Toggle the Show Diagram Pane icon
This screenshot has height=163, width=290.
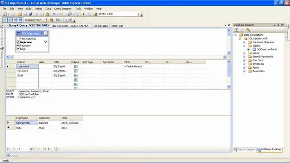tap(5, 20)
